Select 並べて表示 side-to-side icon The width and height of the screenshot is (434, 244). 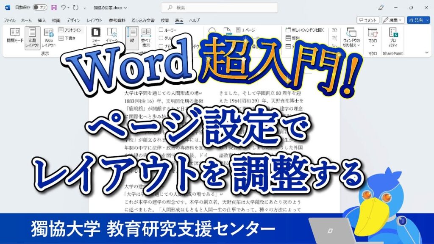point(146,37)
